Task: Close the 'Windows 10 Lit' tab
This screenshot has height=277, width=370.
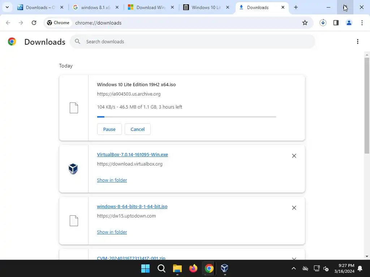Action: click(x=228, y=7)
